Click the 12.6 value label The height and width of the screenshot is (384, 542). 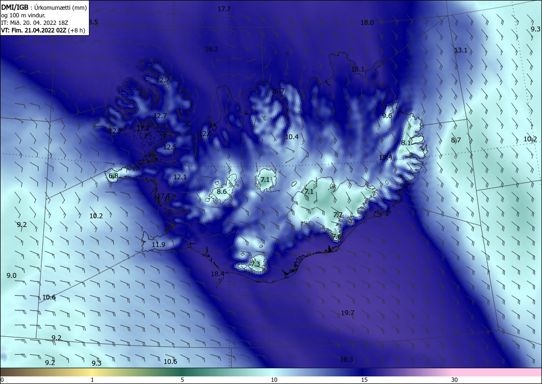tap(205, 134)
